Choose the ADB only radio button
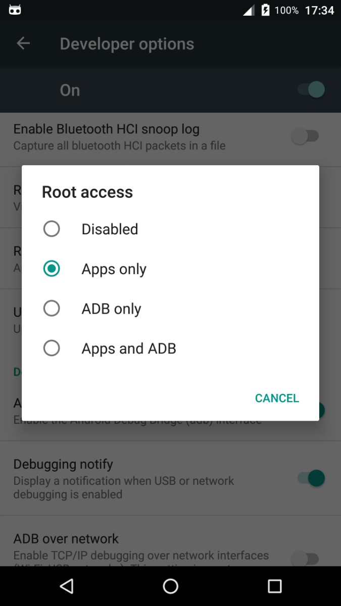Screen dimensions: 341x606 point(52,308)
